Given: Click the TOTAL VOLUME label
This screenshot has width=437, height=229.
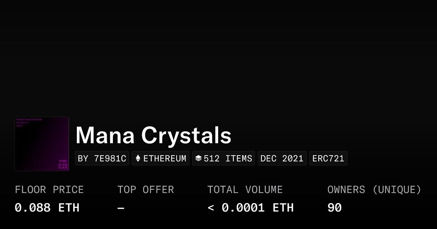Looking at the screenshot, I should pyautogui.click(x=245, y=190).
